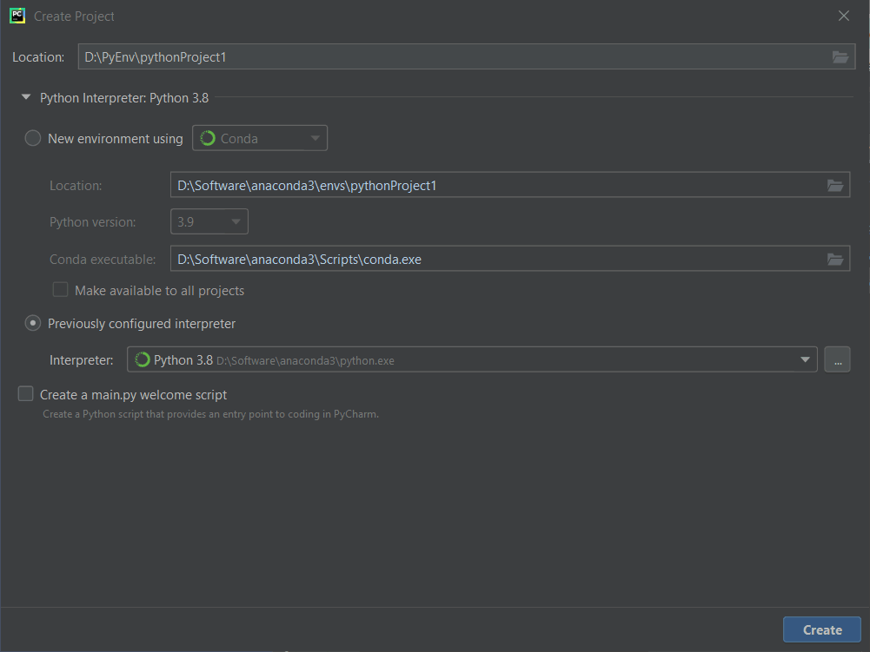Click the Python Interpreter: Python 3.8 heading
The width and height of the screenshot is (870, 652).
[124, 98]
